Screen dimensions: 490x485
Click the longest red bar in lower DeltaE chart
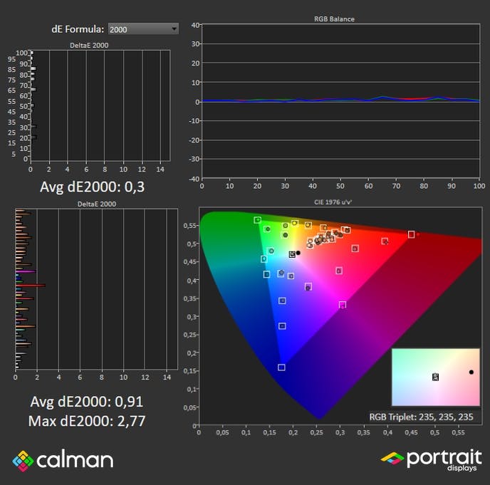(x=32, y=286)
